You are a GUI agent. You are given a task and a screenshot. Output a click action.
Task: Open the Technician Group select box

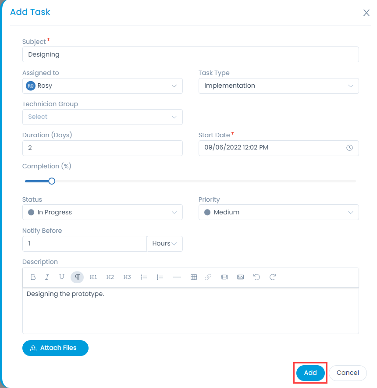point(103,117)
